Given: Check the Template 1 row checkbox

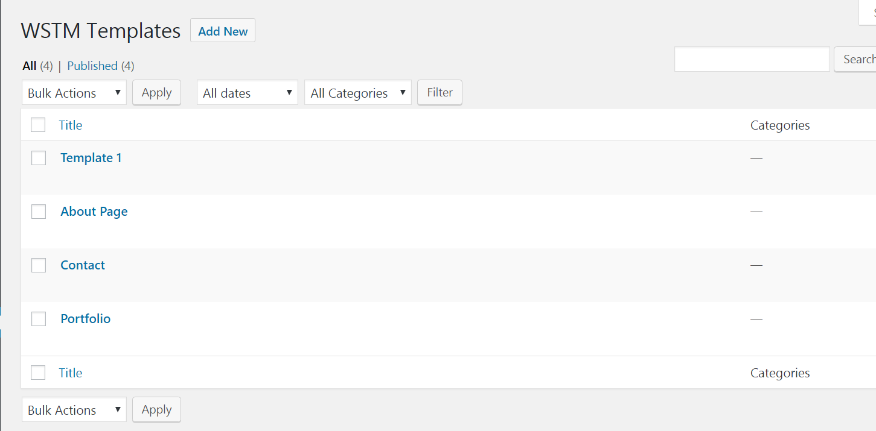Looking at the screenshot, I should (x=39, y=158).
